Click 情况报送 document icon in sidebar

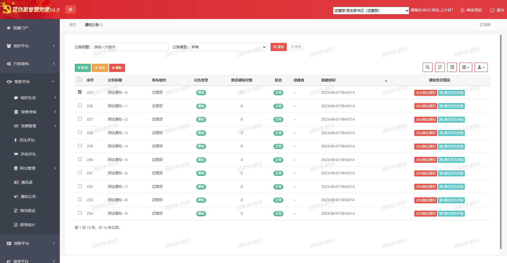tap(16, 211)
